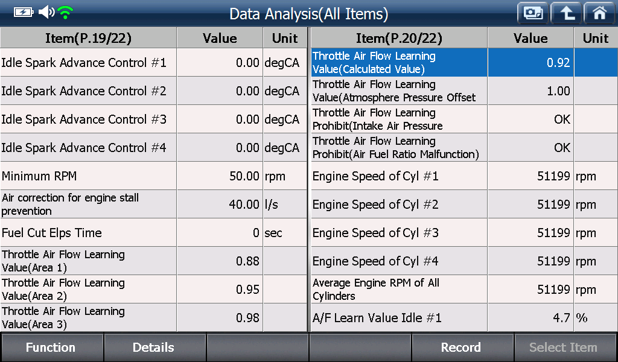The width and height of the screenshot is (618, 362).
Task: Click the Item(P.20/22) column header
Action: click(x=400, y=38)
